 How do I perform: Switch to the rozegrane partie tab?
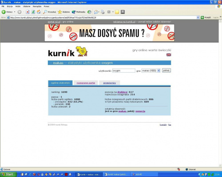tap(86, 83)
